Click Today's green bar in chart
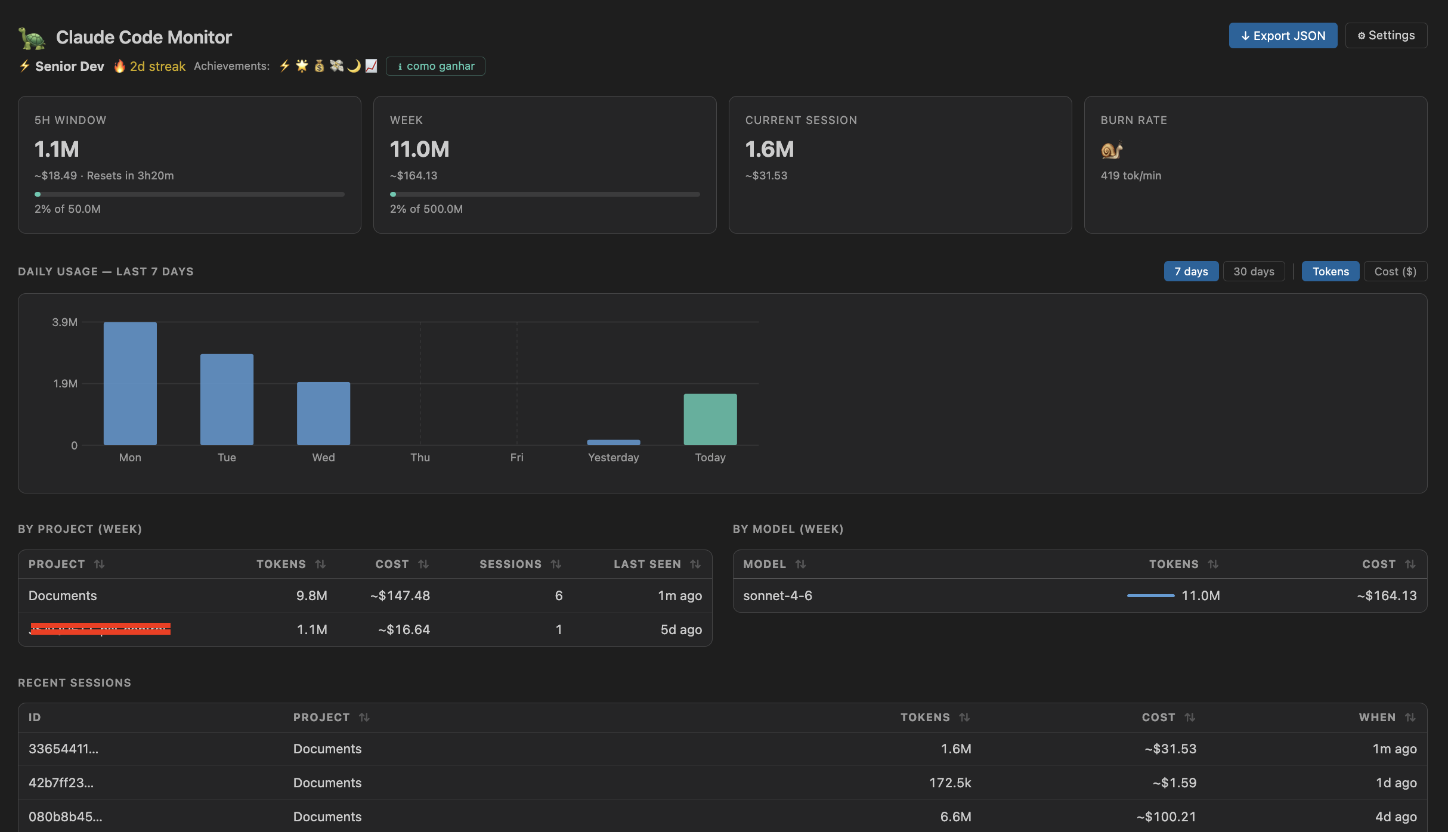1448x832 pixels. click(x=710, y=420)
